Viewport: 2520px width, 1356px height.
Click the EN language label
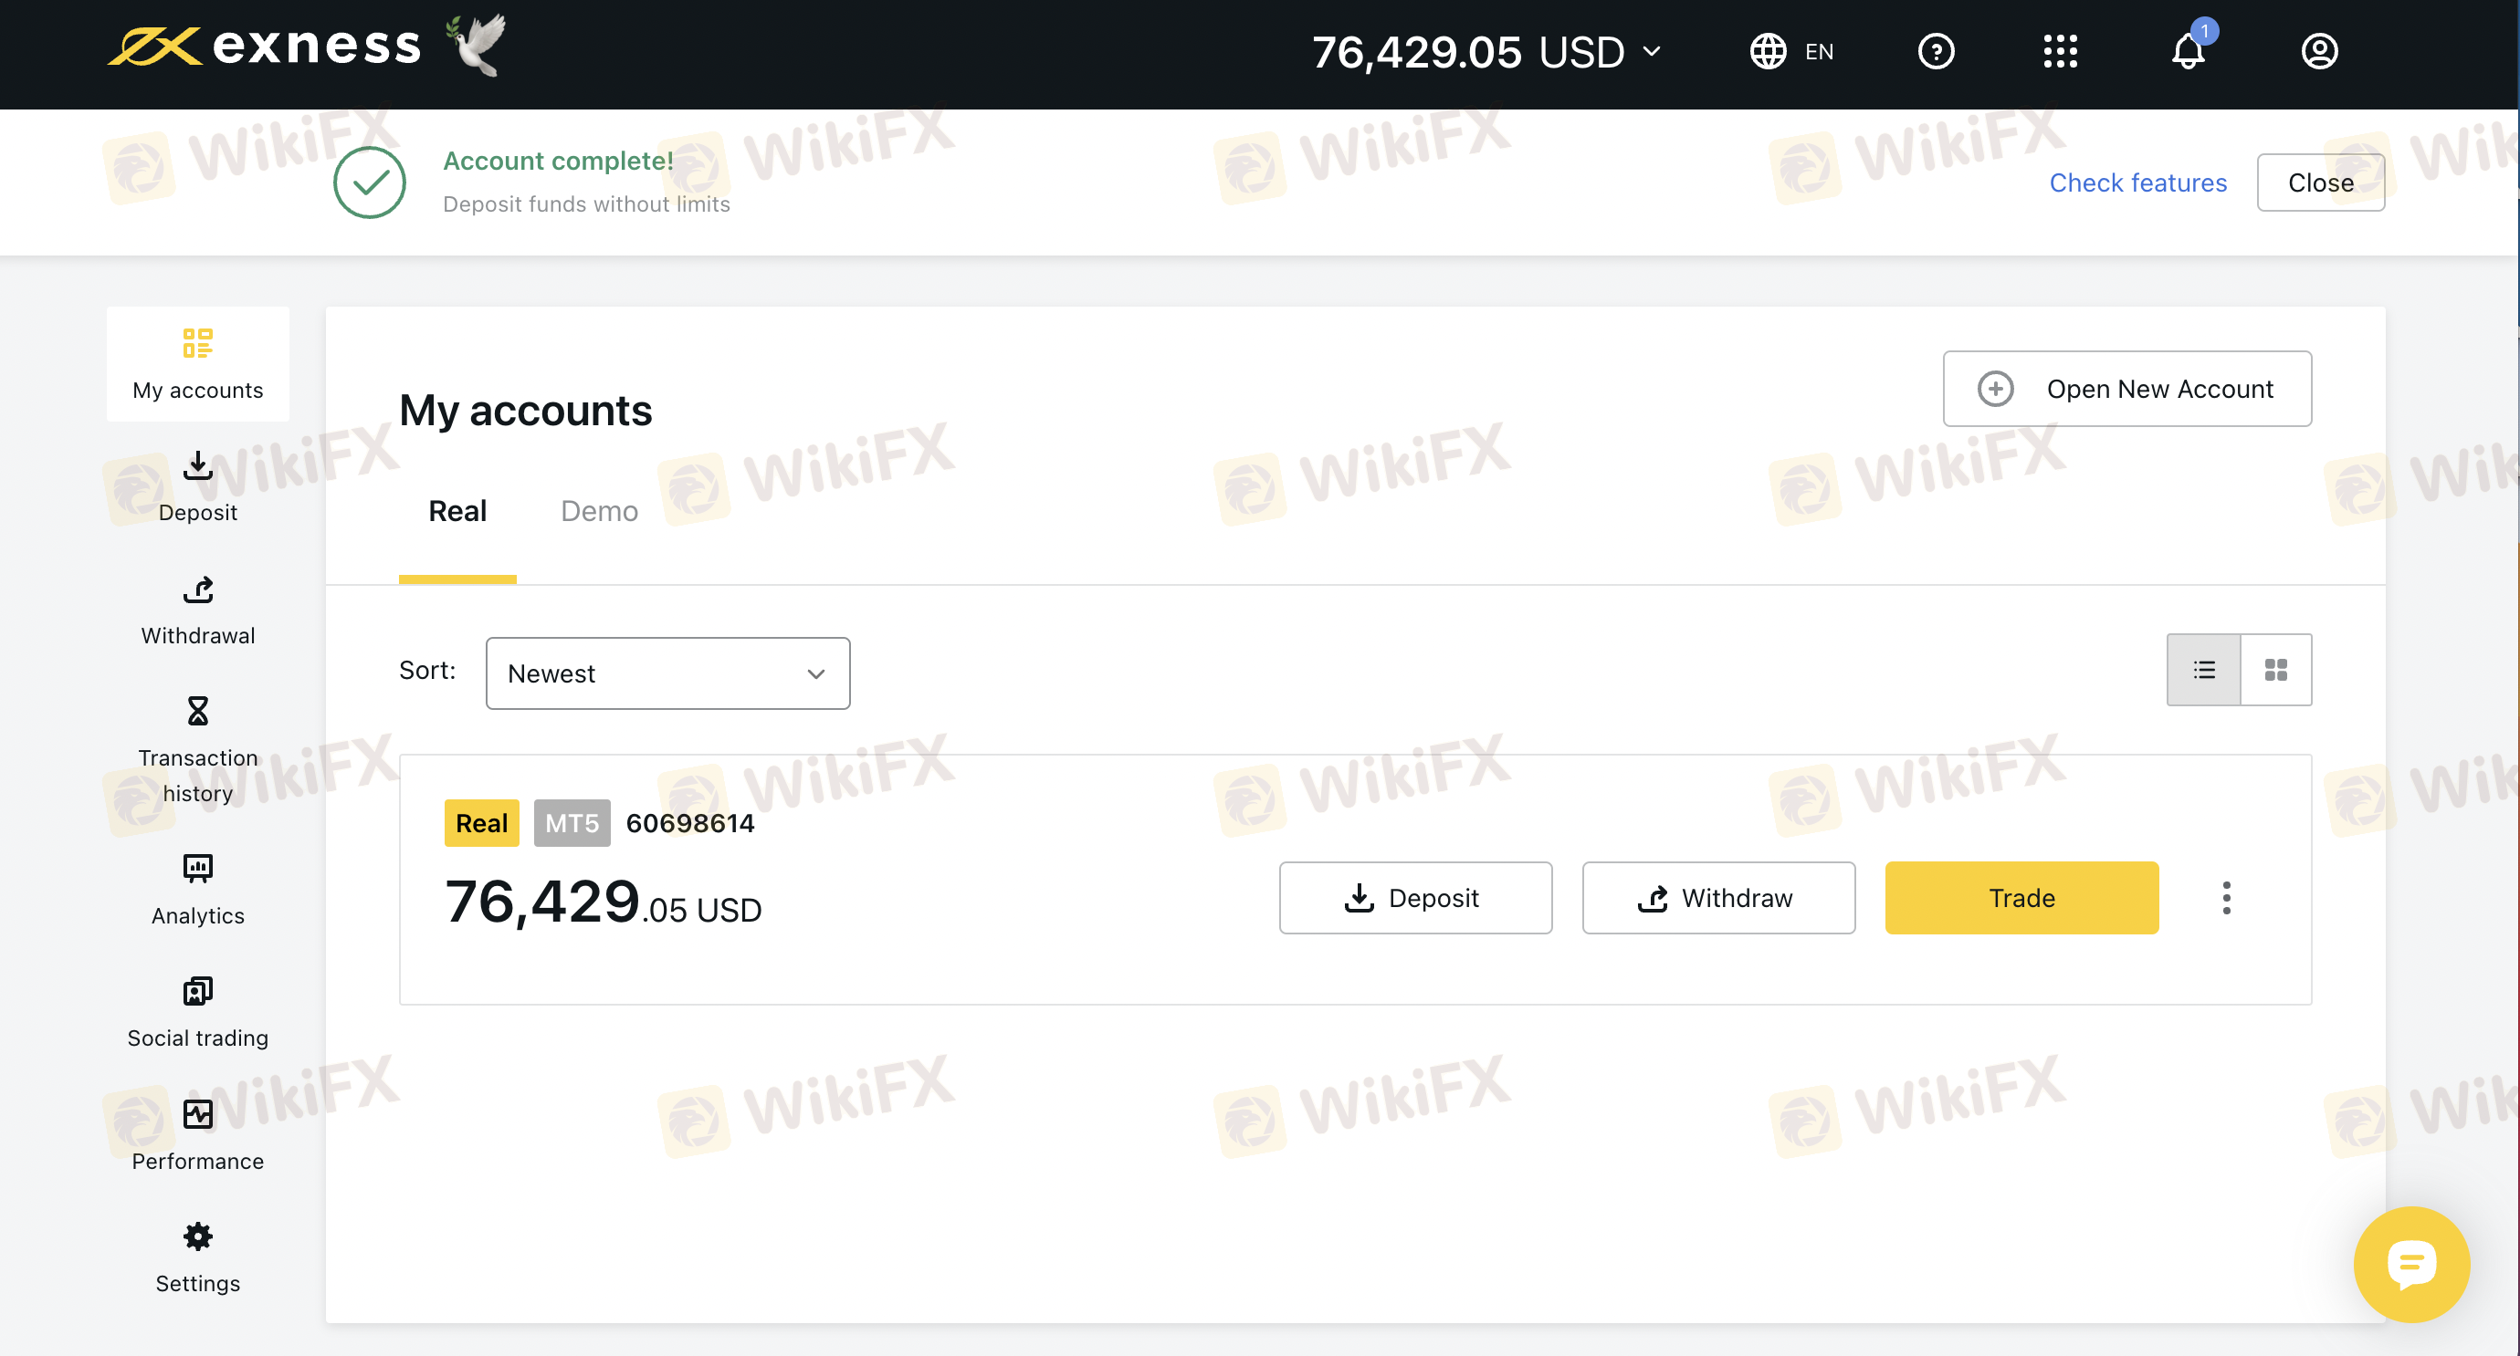[x=1819, y=52]
